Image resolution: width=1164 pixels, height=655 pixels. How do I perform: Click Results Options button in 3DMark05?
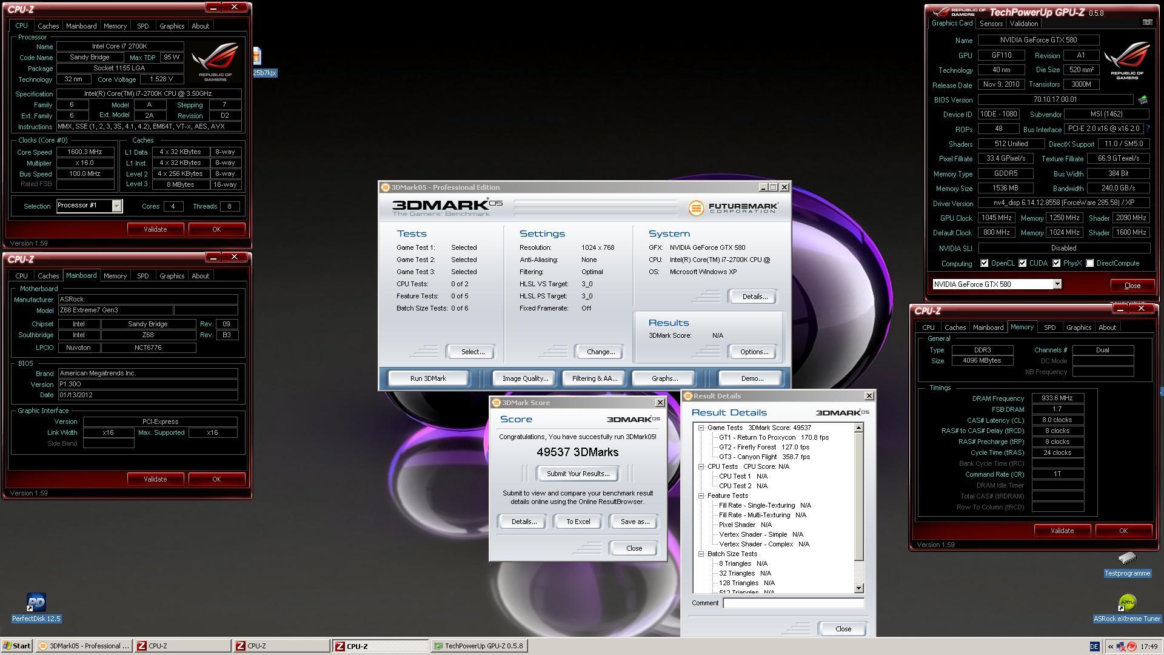(x=754, y=352)
